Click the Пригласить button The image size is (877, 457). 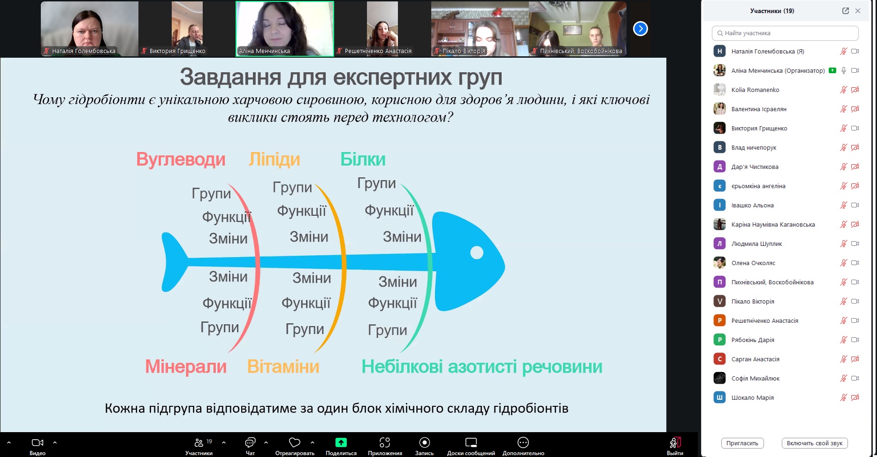(742, 443)
